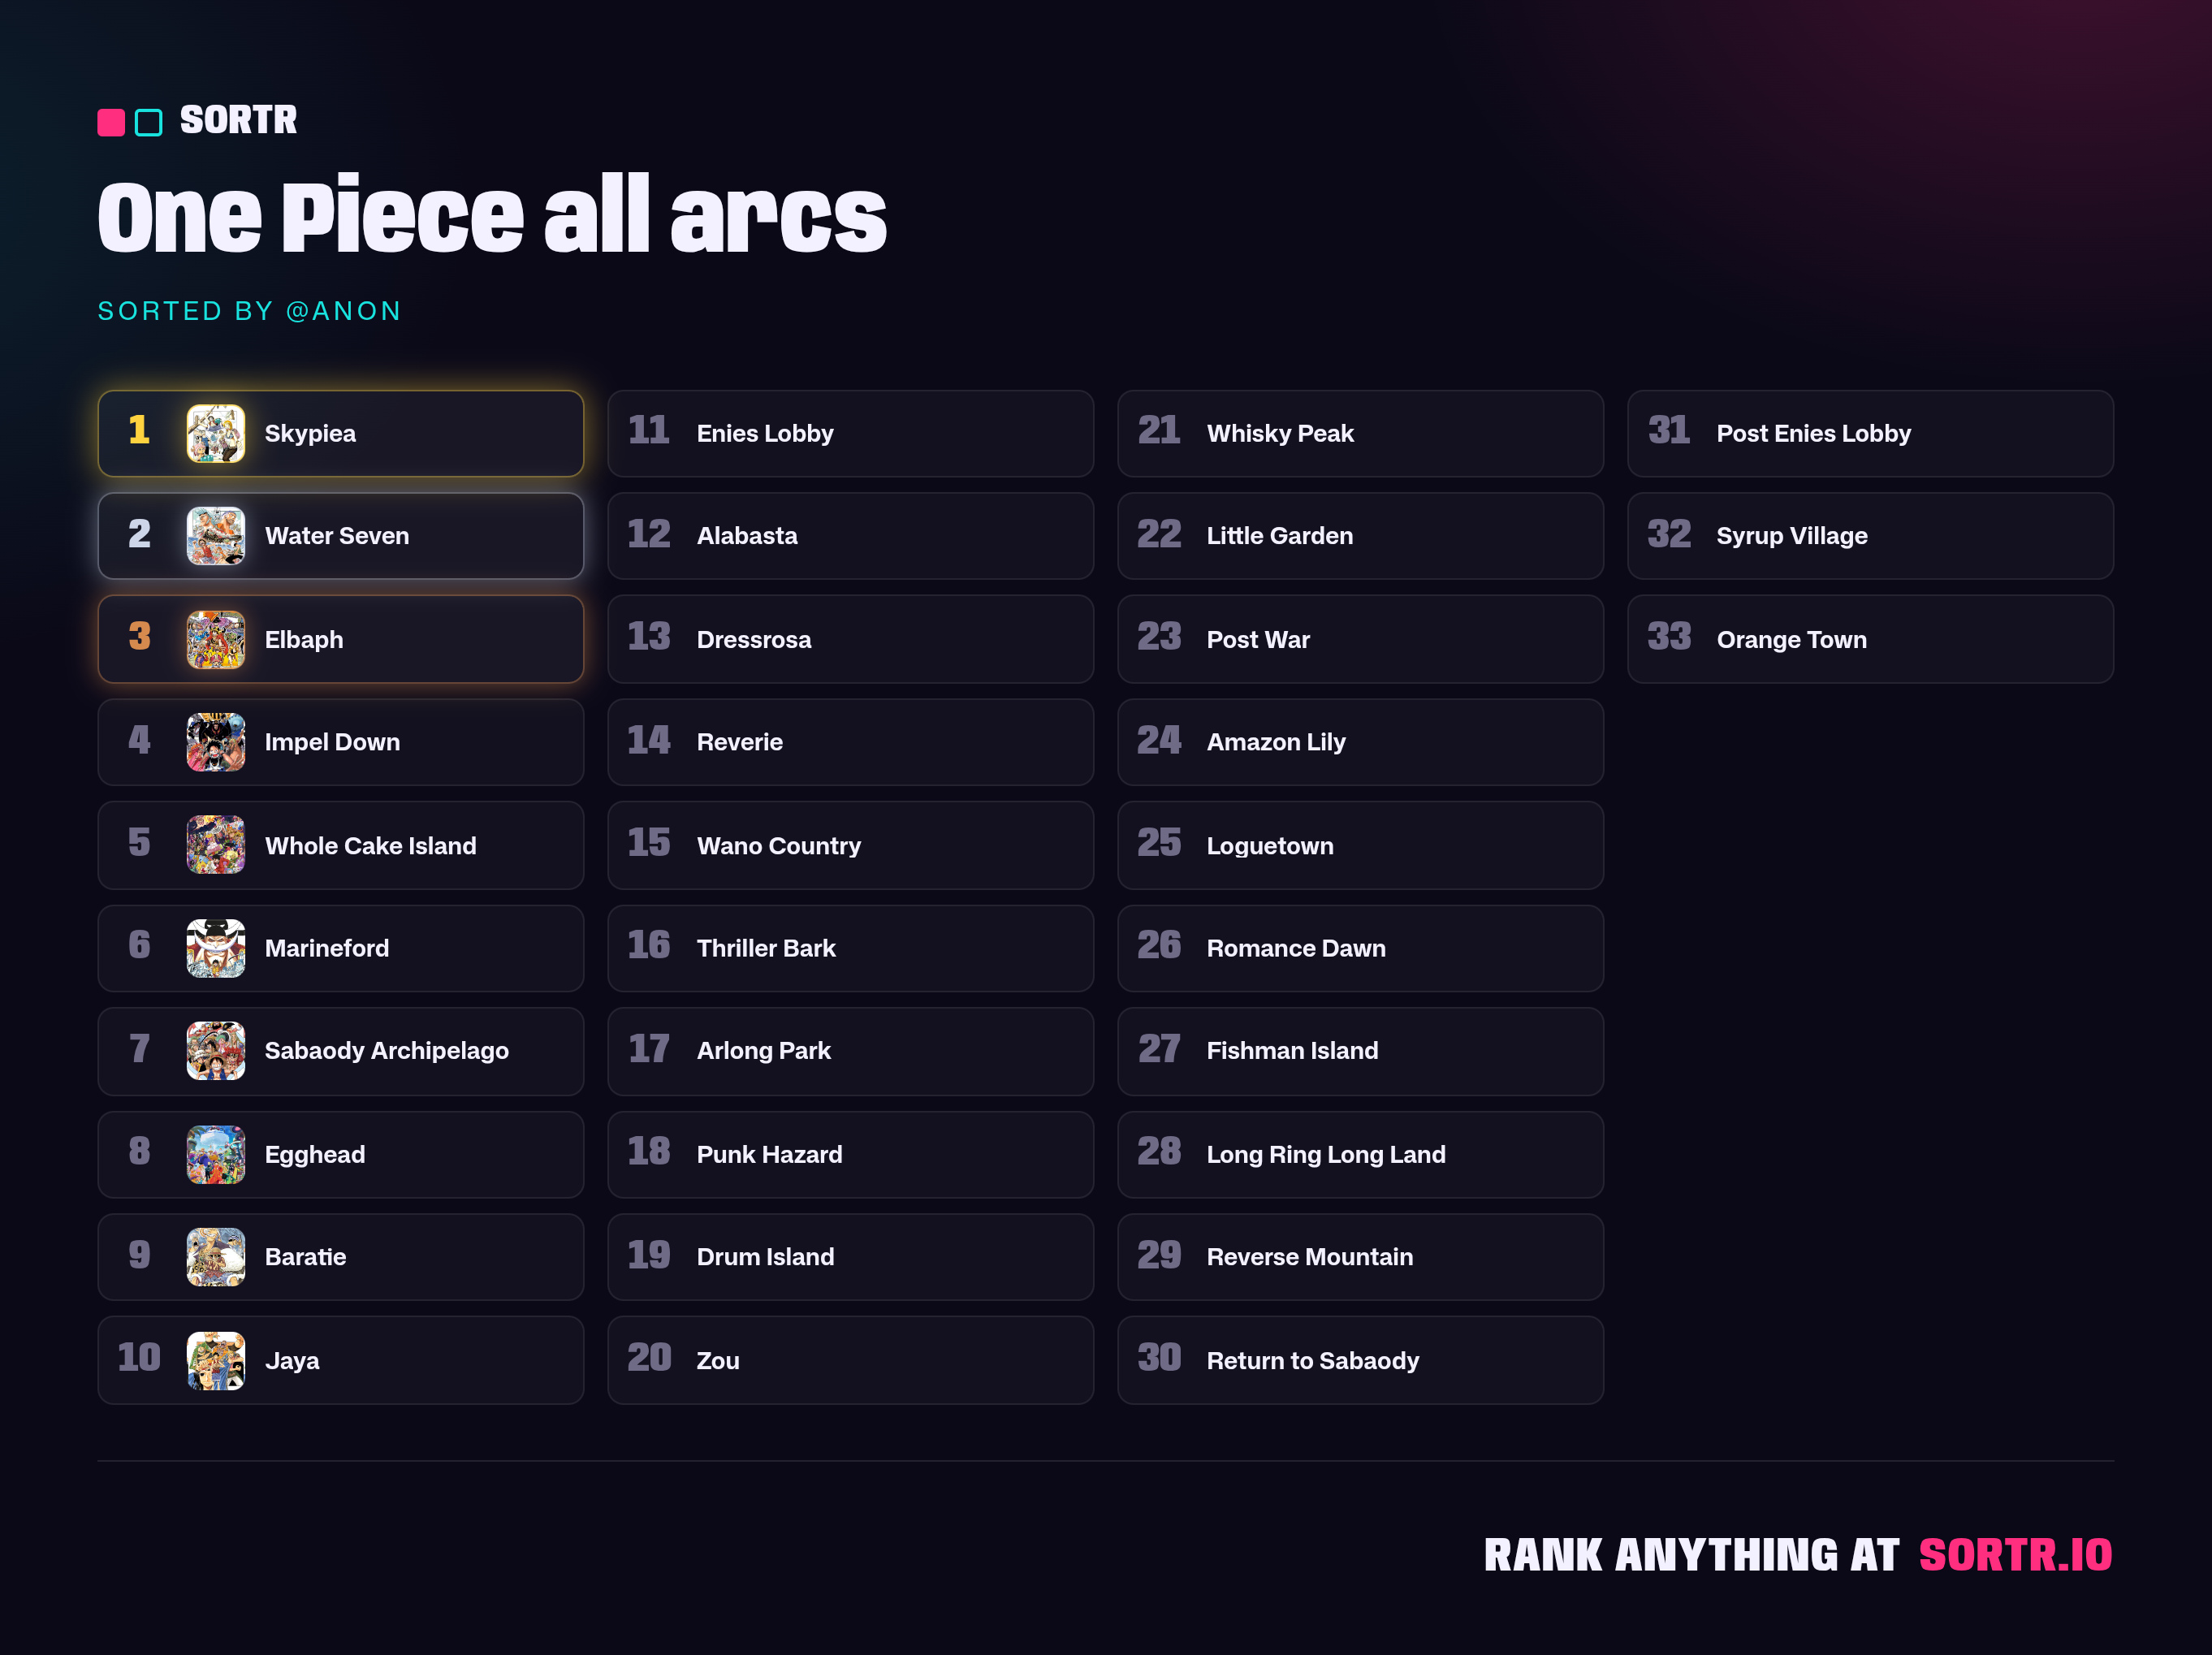The image size is (2212, 1655).
Task: Click the SORTED BY @ANON label
Action: click(x=249, y=311)
